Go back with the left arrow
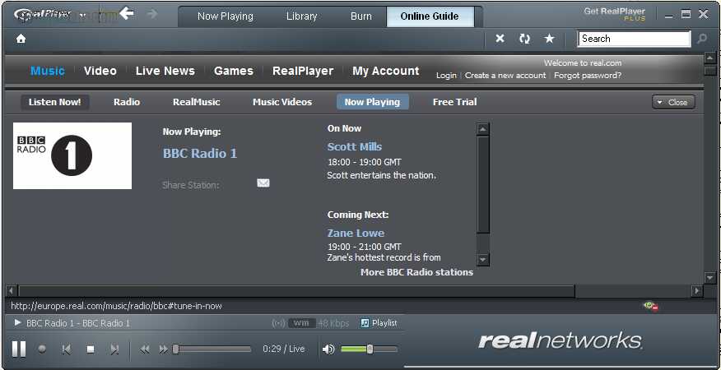 tap(127, 13)
